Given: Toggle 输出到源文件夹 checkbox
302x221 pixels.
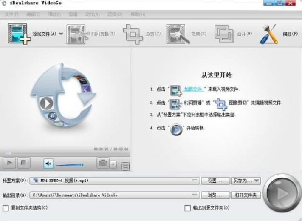Looking at the screenshot, I should click(x=187, y=208).
